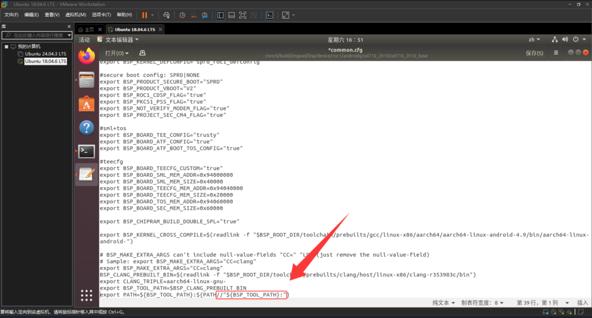Viewport: 592px width, 318px height.
Task: Click the 保存(S) save button
Action: click(x=534, y=53)
